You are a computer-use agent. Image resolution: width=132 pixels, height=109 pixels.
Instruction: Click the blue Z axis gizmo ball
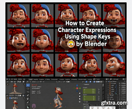77,85
